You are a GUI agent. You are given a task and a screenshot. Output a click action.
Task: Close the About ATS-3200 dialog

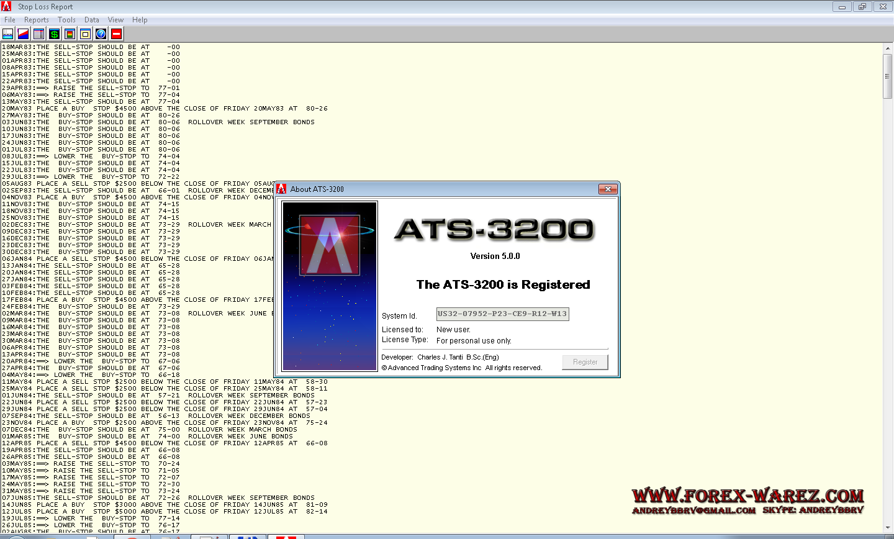(608, 189)
